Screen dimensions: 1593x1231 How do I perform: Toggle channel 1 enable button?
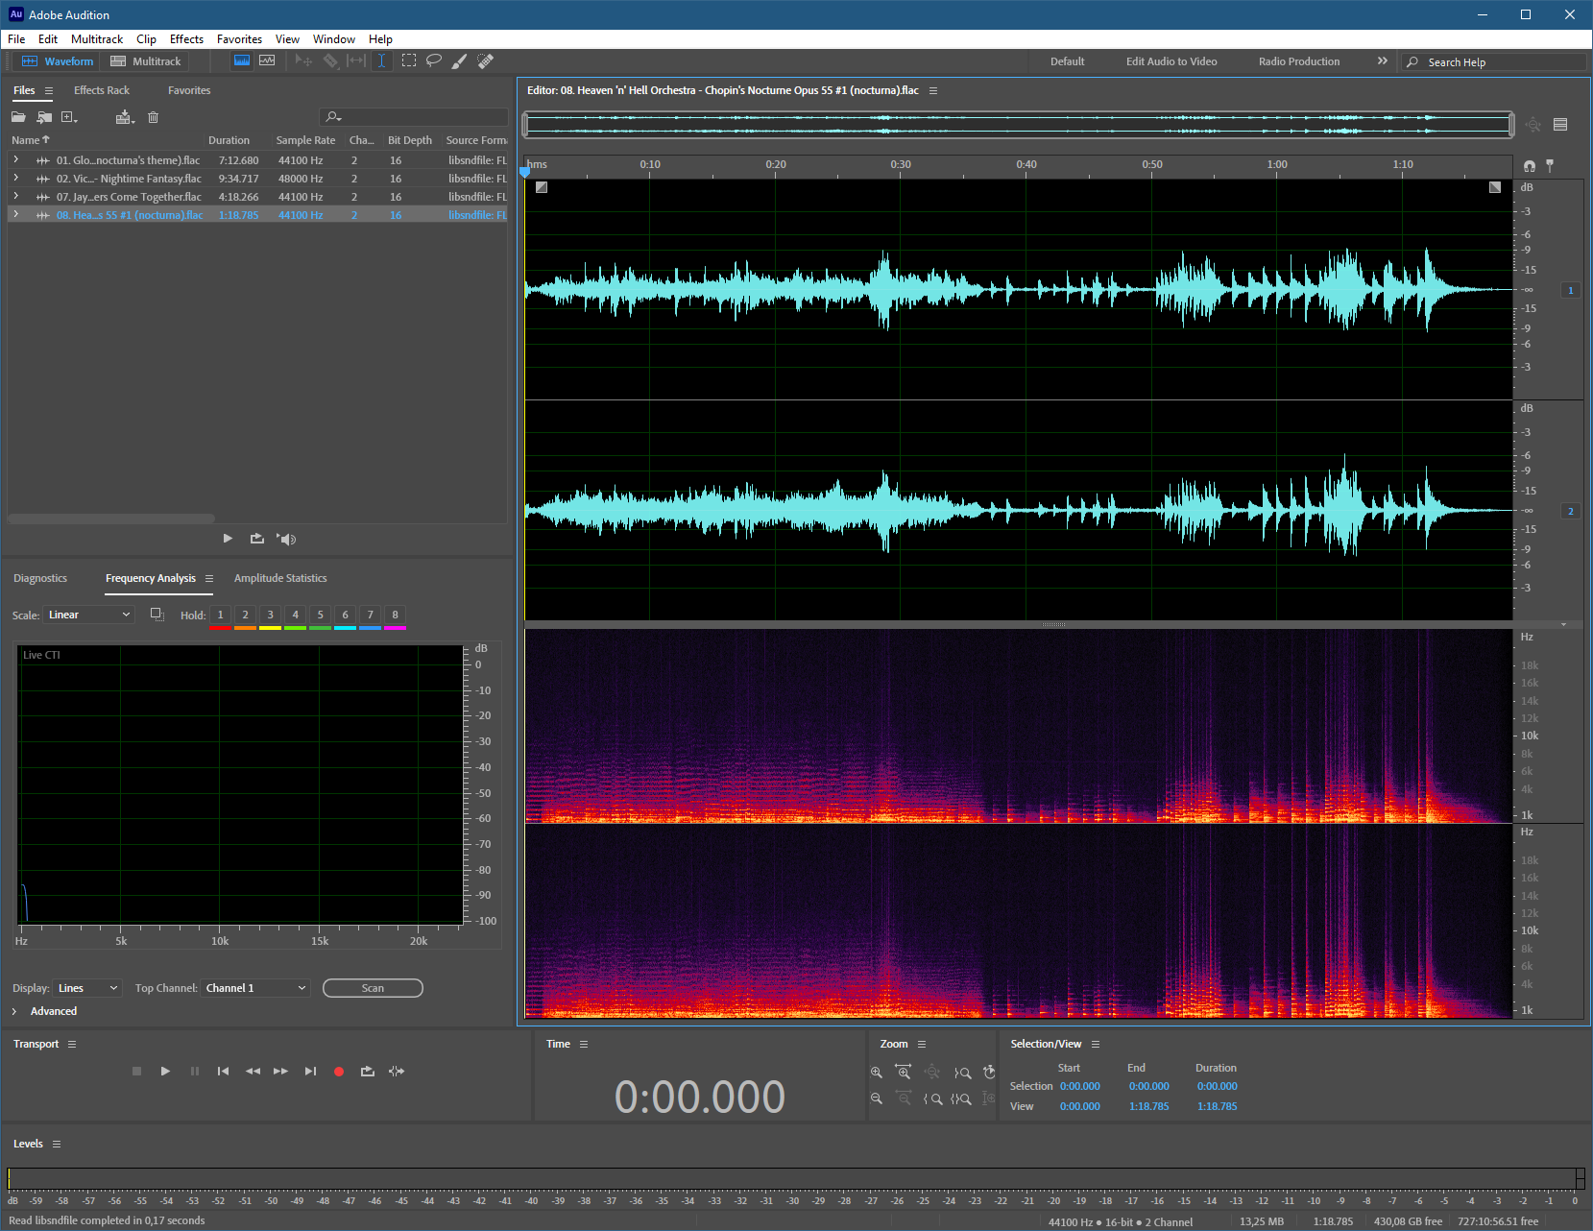pos(1571,290)
